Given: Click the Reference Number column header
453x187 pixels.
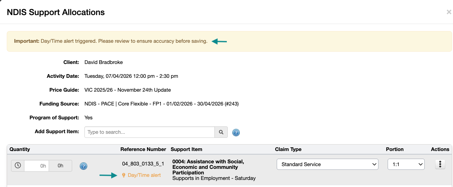Looking at the screenshot, I should (143, 149).
